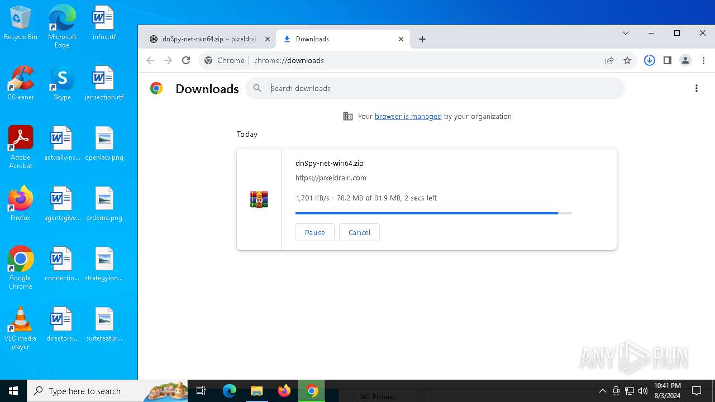The width and height of the screenshot is (715, 402).
Task: Show hidden system tray icons chevron
Action: [x=602, y=391]
